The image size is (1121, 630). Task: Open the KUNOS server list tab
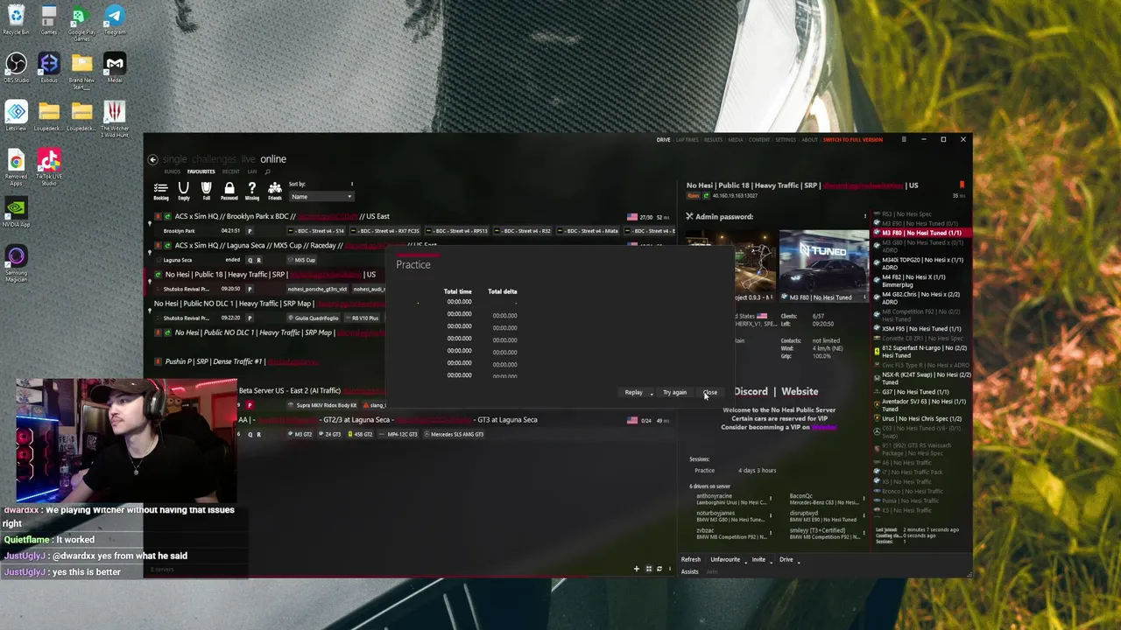[x=172, y=171]
